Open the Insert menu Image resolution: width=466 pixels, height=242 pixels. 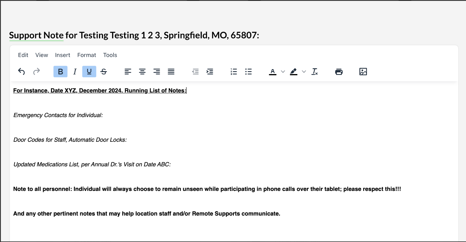click(x=63, y=55)
